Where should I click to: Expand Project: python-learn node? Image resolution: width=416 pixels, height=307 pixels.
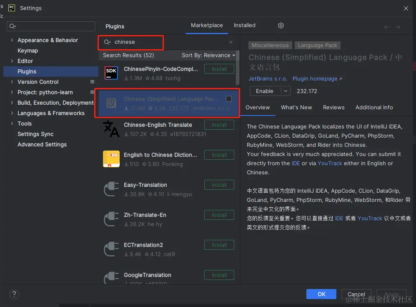12,92
